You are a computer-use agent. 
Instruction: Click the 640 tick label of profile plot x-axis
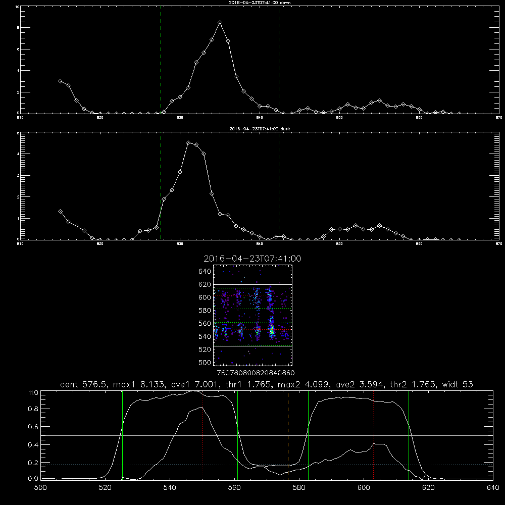[493, 488]
